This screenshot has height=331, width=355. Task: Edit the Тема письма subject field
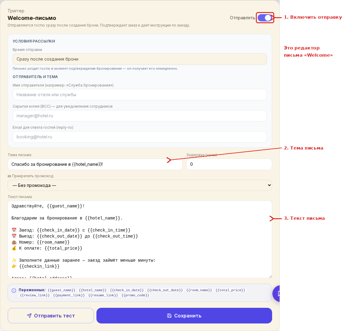[95, 164]
